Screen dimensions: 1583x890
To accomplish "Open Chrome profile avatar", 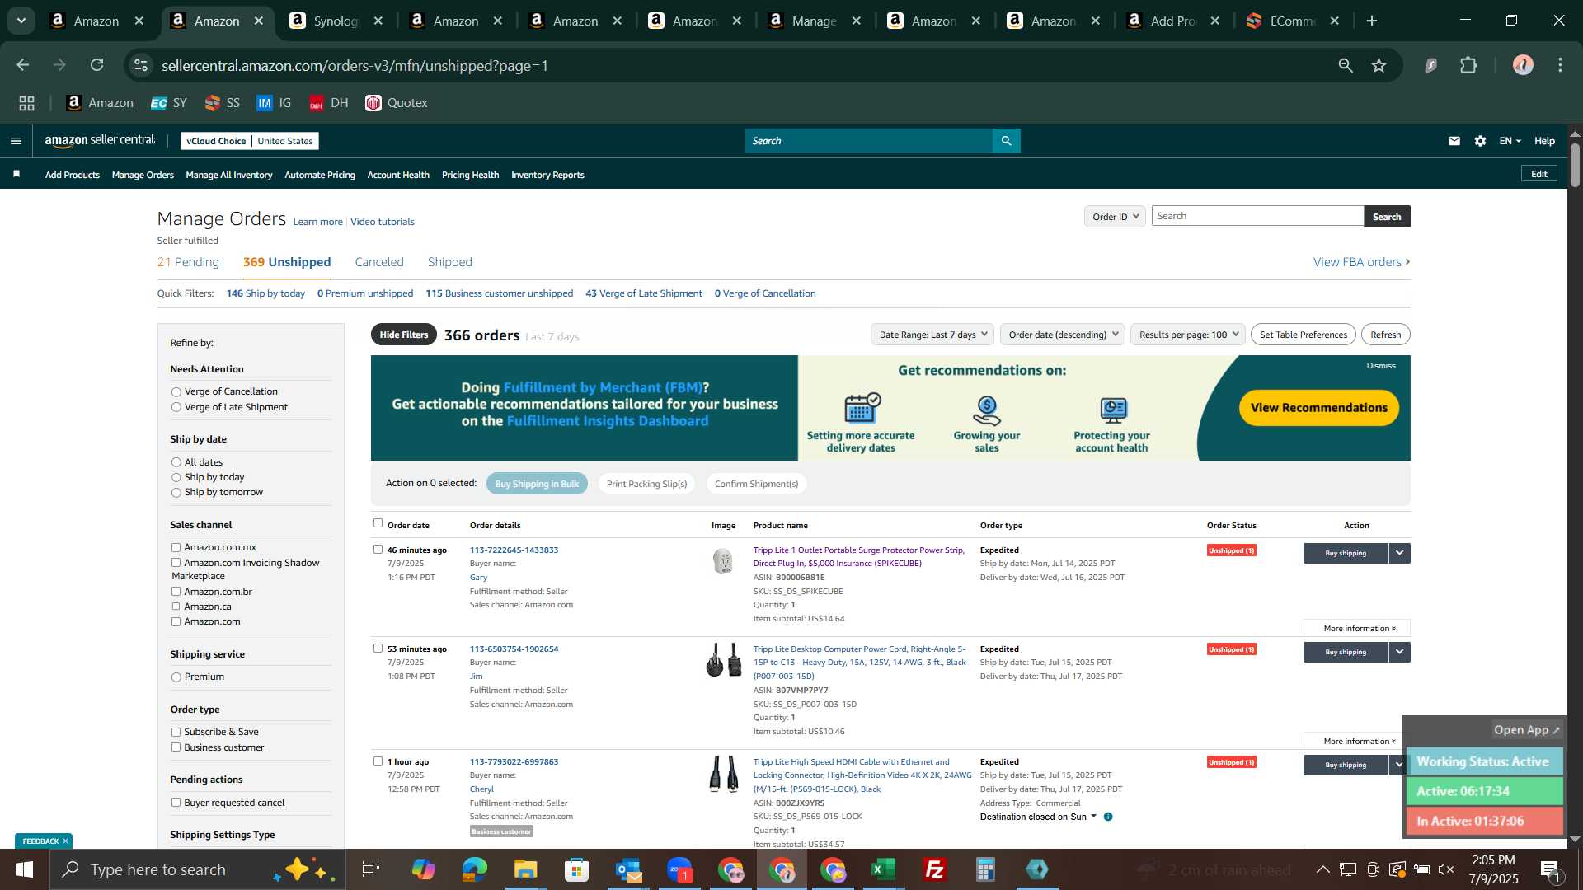I will [1522, 65].
